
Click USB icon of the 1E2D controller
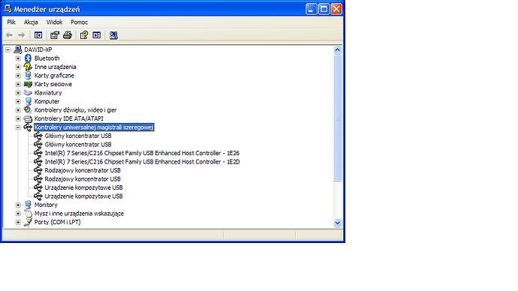click(38, 162)
